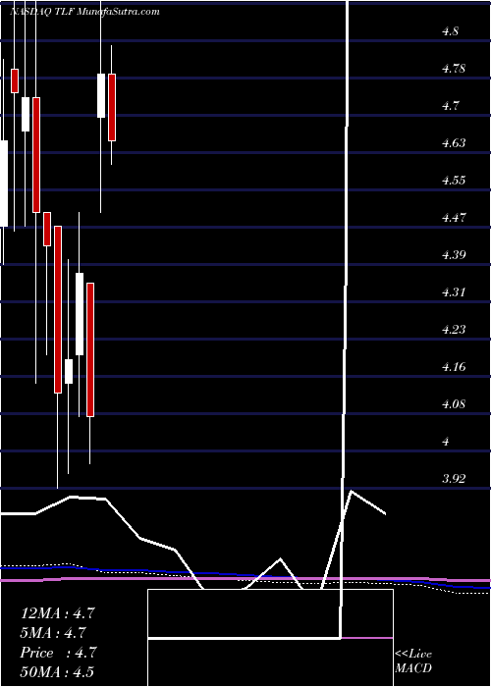This screenshot has width=491, height=687.
Task: Click the 5MA : 4.7 readout
Action: (x=53, y=633)
